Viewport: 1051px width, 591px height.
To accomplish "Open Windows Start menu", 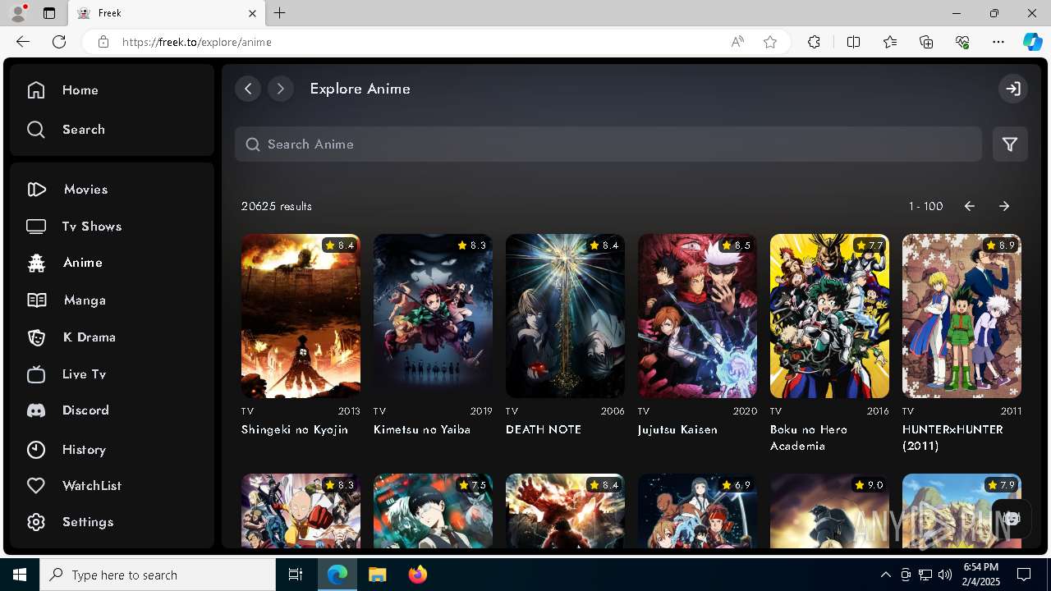I will coord(20,575).
